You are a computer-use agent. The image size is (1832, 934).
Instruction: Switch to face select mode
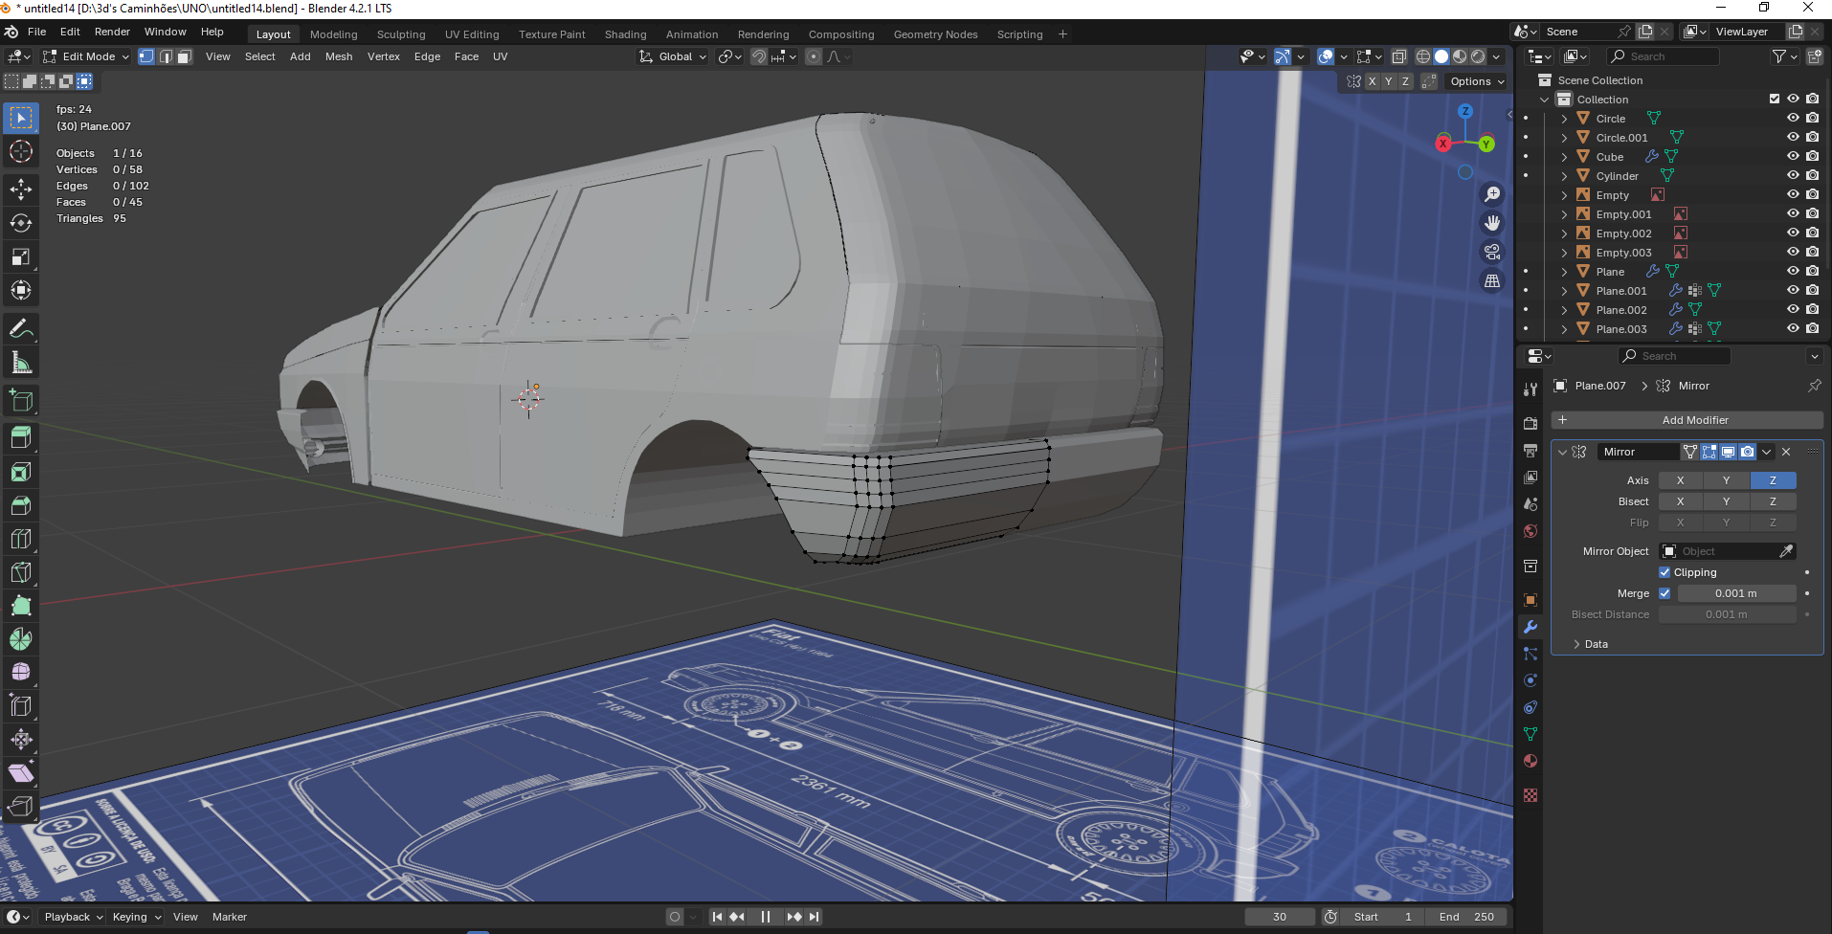[185, 56]
